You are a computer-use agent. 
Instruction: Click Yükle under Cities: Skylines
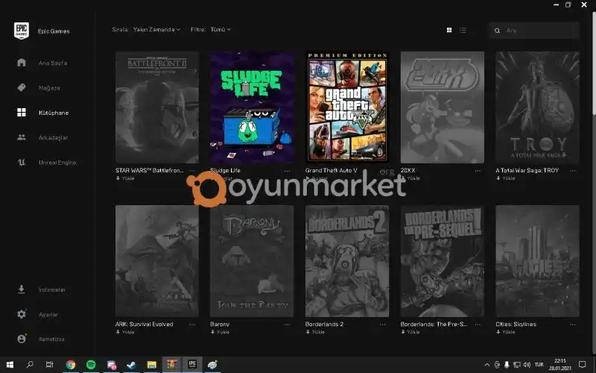click(x=507, y=332)
